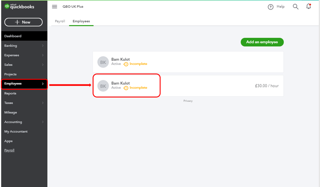Screen dimensions: 320x187
Task: Toggle the hamburger navigation menu
Action: point(54,7)
